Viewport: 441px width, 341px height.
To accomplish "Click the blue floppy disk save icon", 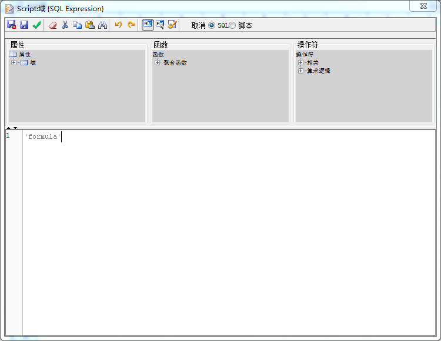I will click(x=24, y=25).
